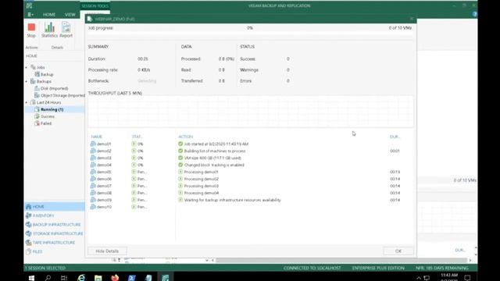This screenshot has height=281, width=500.
Task: Open the session Report
Action: 66,30
